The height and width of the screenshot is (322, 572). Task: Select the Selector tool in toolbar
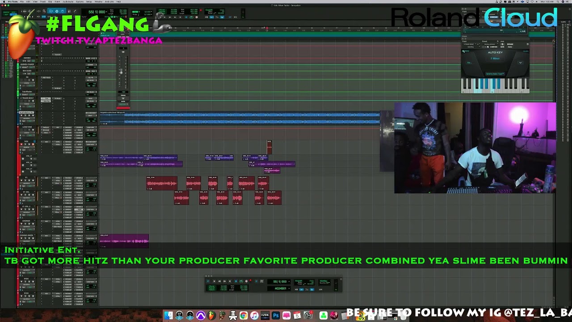(x=57, y=11)
